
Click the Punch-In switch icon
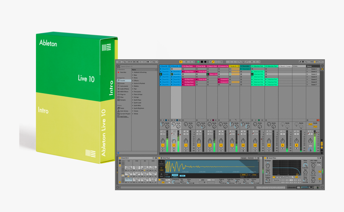tap(240, 62)
